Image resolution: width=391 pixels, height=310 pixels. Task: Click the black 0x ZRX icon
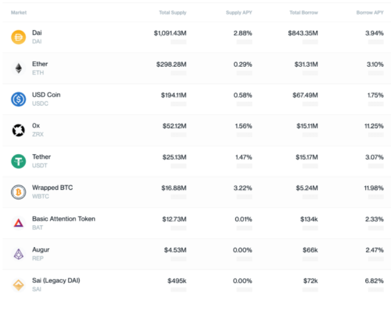point(18,130)
